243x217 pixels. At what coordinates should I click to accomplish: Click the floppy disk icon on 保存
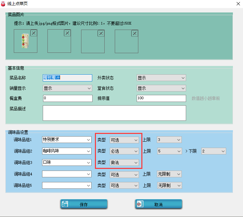[65, 204]
